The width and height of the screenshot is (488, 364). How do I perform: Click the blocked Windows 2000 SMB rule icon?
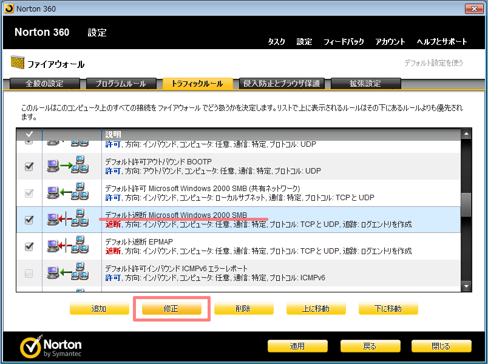pos(67,220)
